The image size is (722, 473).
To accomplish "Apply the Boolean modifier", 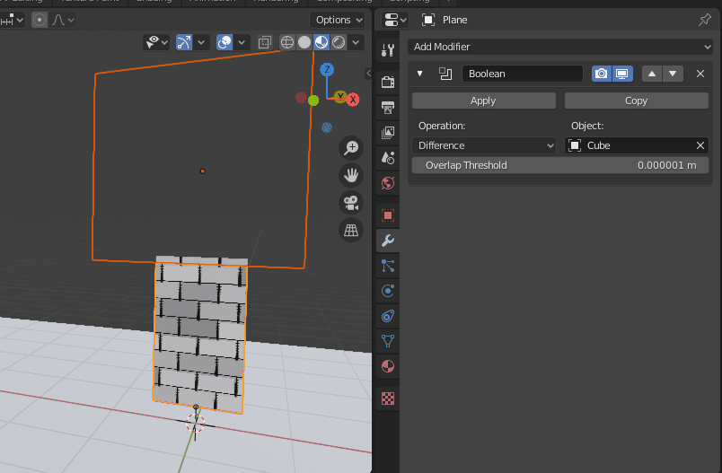I will point(484,101).
